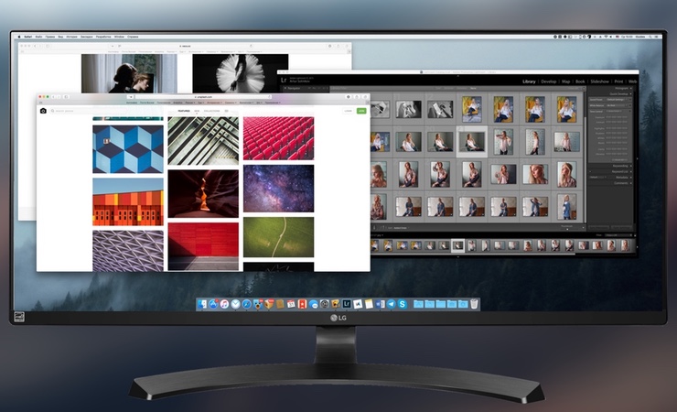
Task: Switch to Lightroom Library module
Action: [x=529, y=81]
